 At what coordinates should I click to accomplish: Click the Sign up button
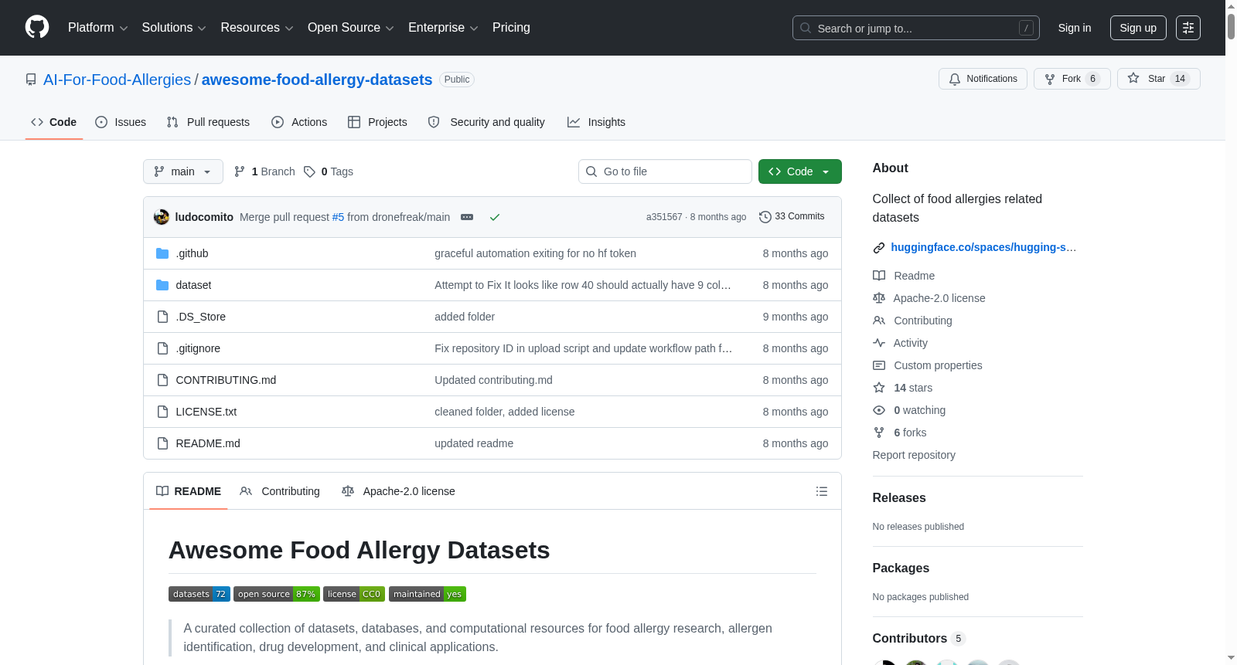pos(1138,28)
